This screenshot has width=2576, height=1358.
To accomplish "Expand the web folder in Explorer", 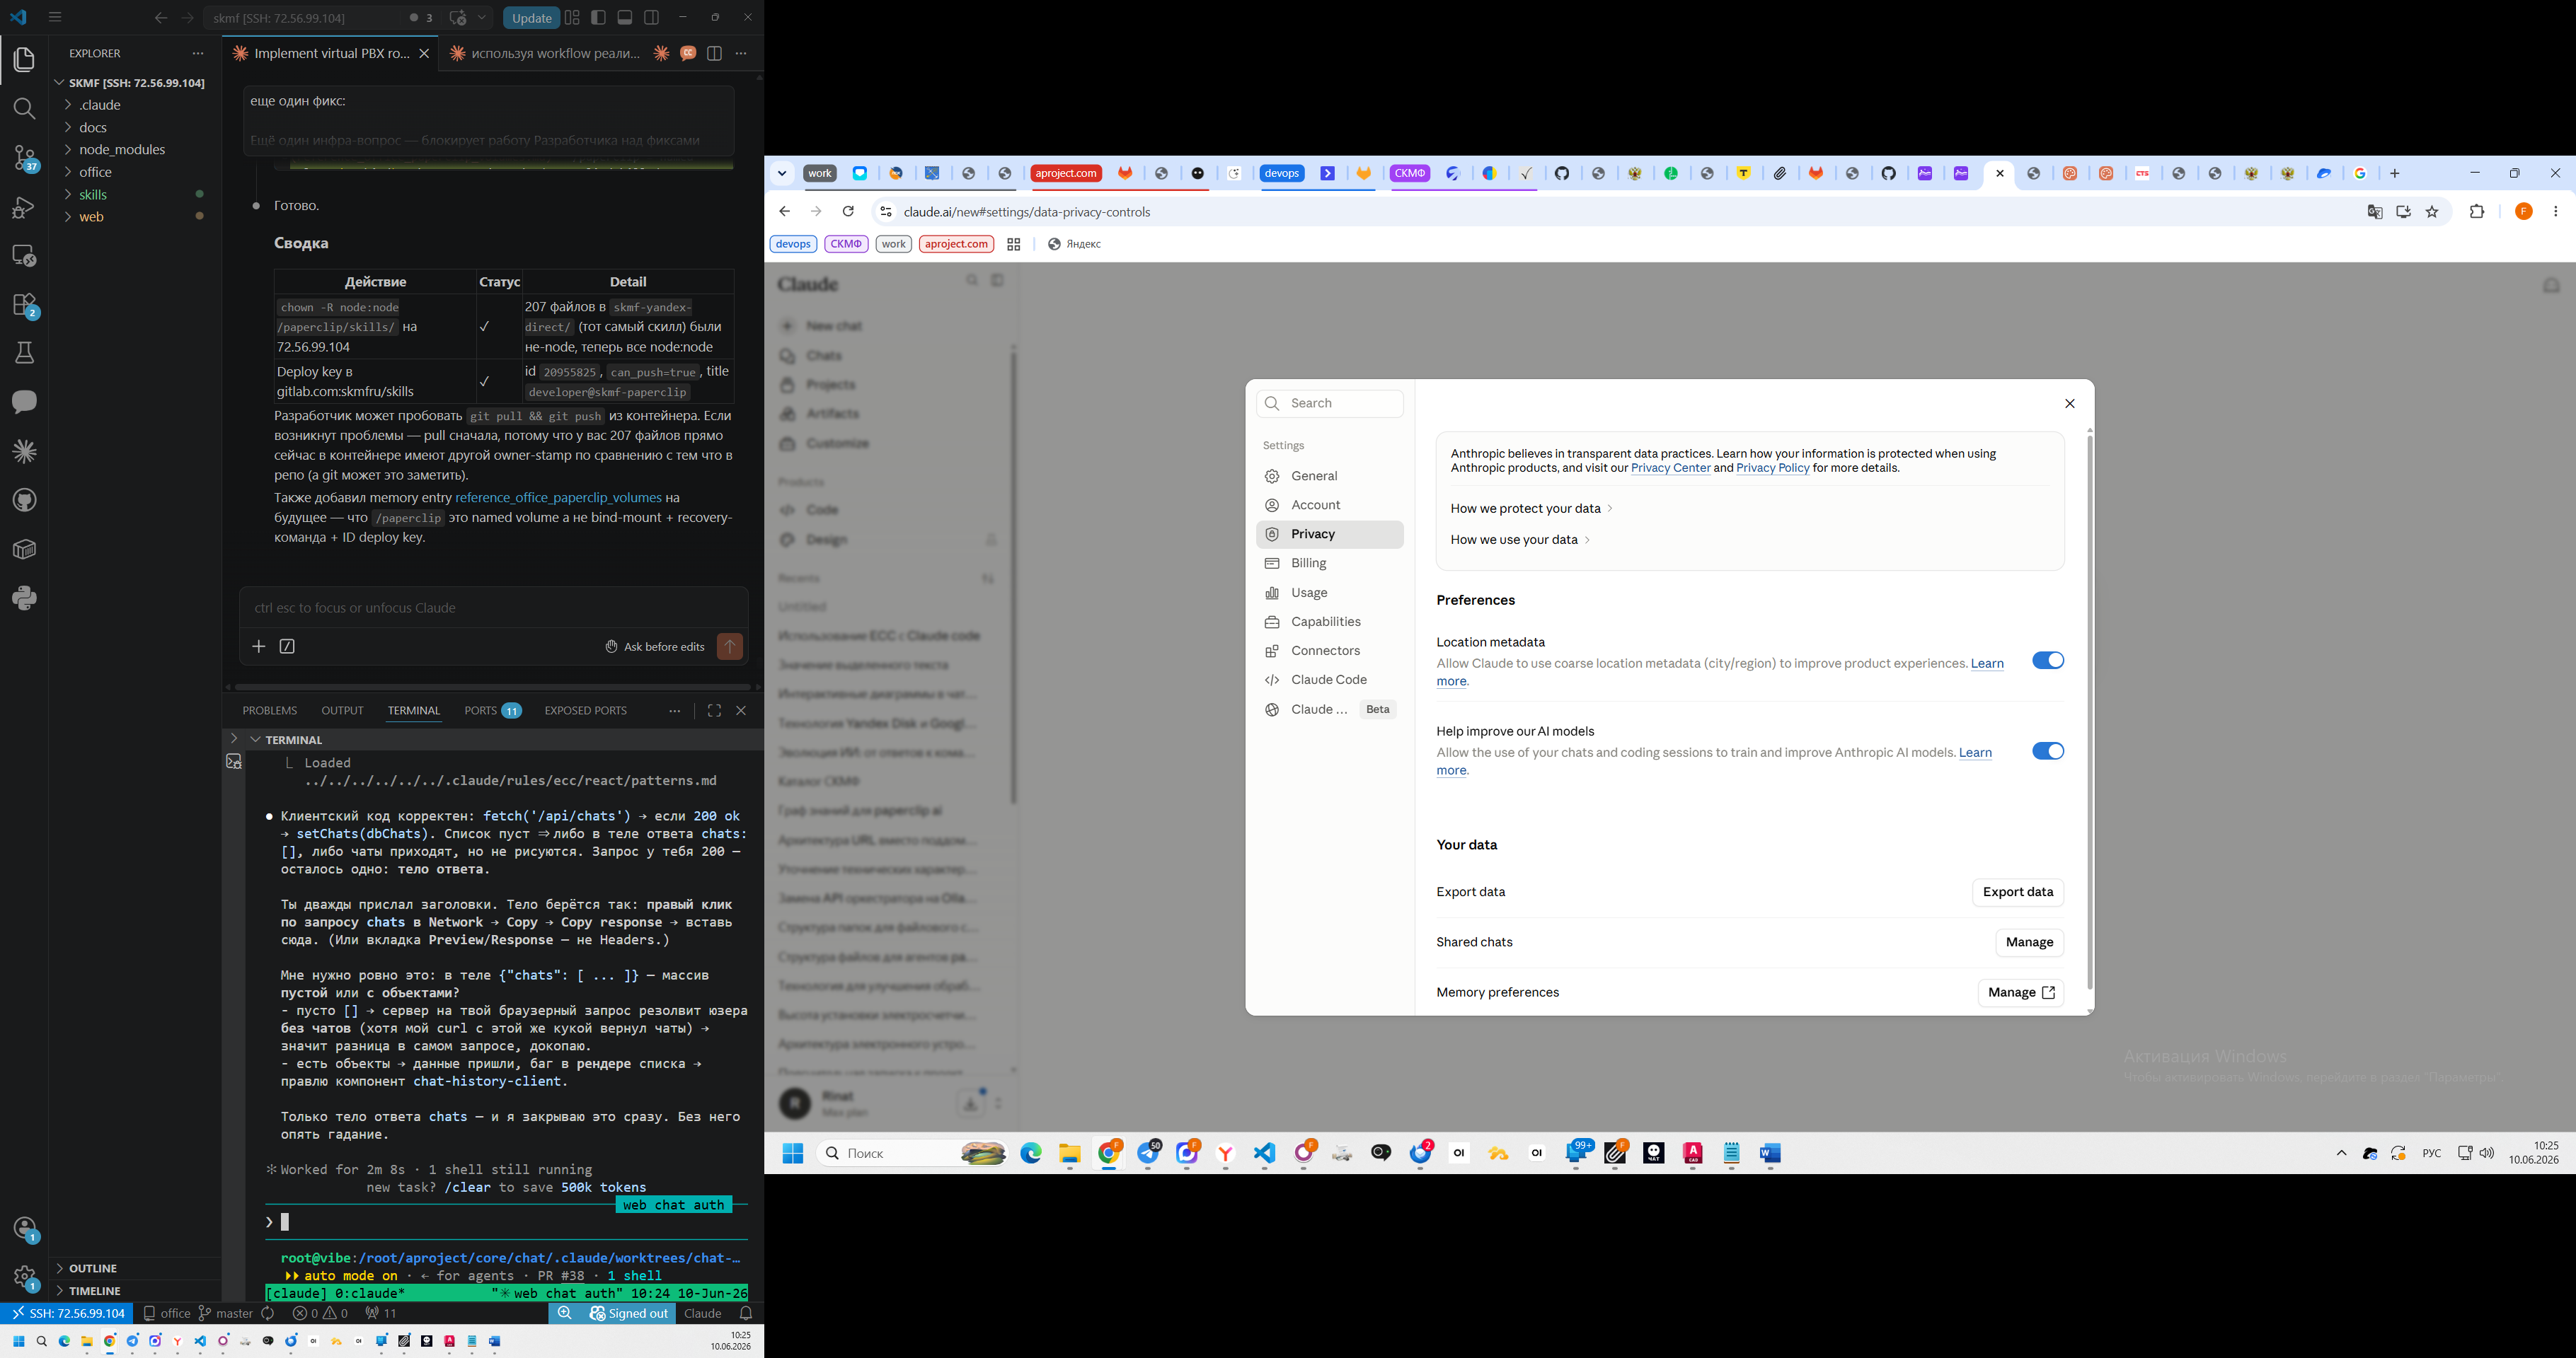I will (91, 217).
